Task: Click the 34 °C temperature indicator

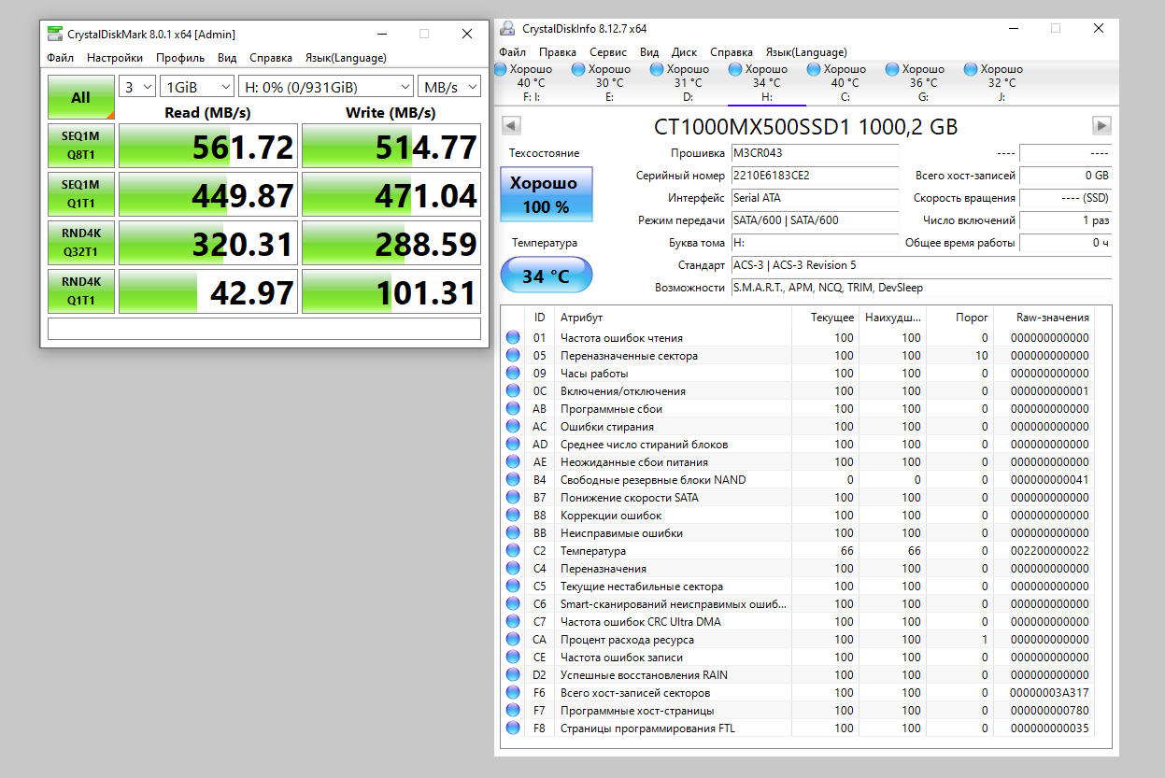Action: pyautogui.click(x=546, y=276)
